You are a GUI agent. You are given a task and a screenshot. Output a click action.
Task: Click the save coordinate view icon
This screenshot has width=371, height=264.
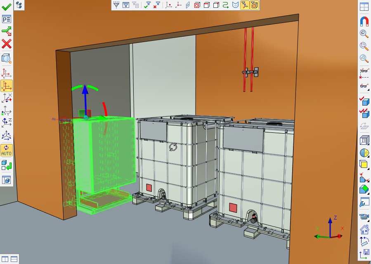[364, 255]
